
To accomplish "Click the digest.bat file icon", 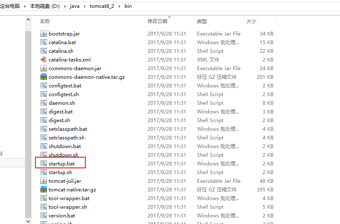I will pos(44,111).
